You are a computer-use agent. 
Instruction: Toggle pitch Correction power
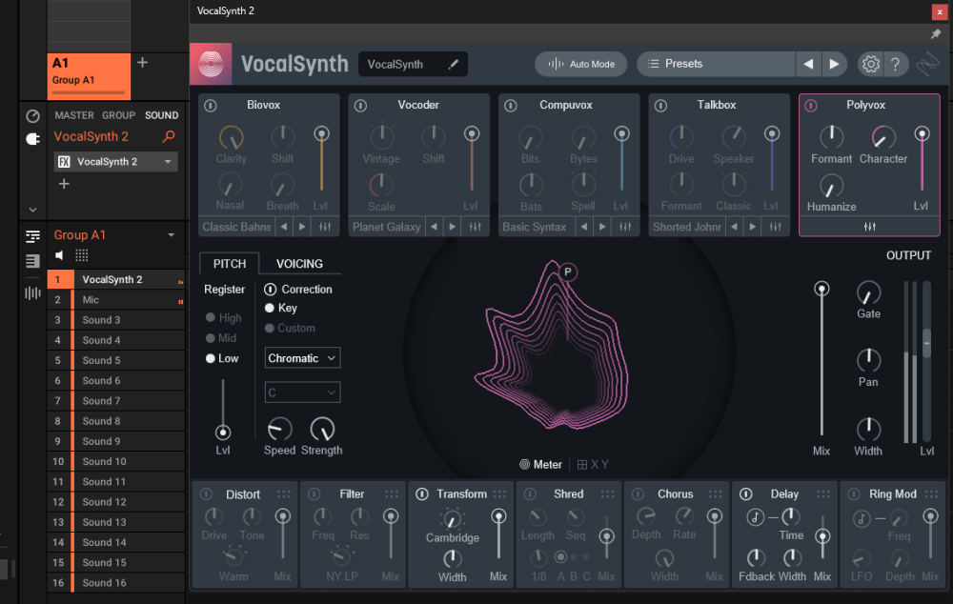tap(271, 290)
